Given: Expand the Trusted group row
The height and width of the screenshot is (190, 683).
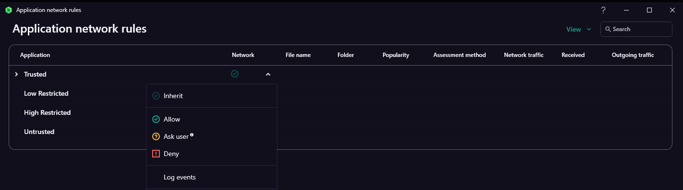Looking at the screenshot, I should [x=16, y=74].
